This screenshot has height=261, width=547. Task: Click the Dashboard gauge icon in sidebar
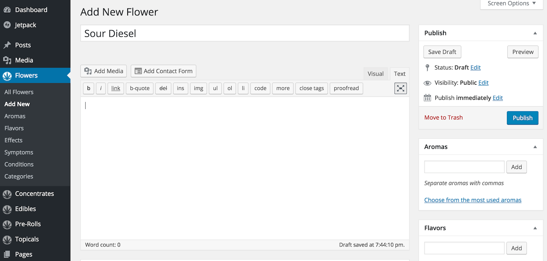[x=7, y=10]
